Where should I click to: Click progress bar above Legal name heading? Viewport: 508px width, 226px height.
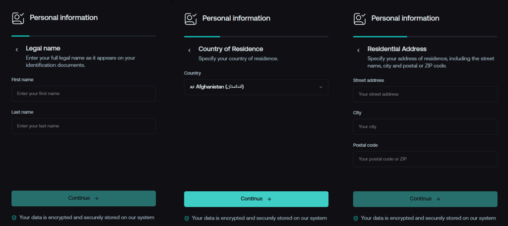point(83,36)
